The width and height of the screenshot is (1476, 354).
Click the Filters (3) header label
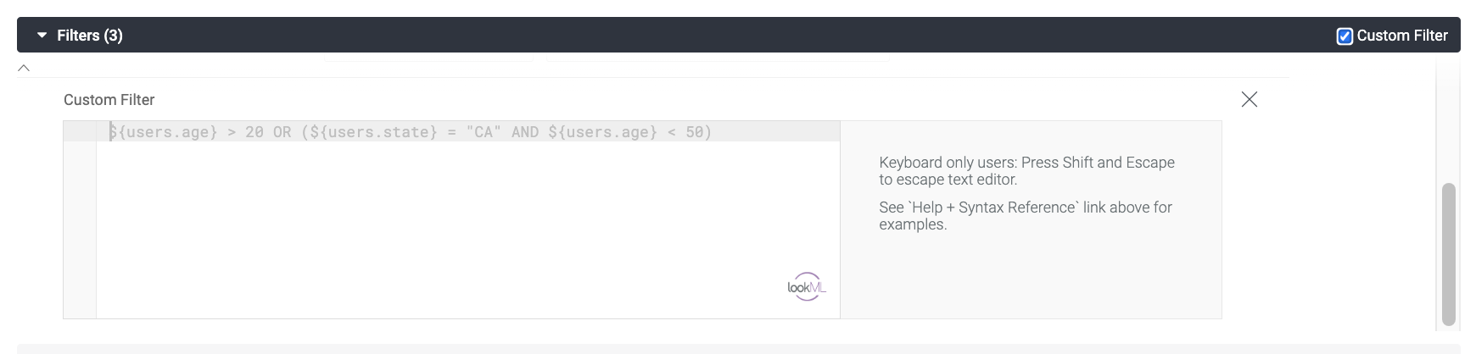tap(90, 36)
